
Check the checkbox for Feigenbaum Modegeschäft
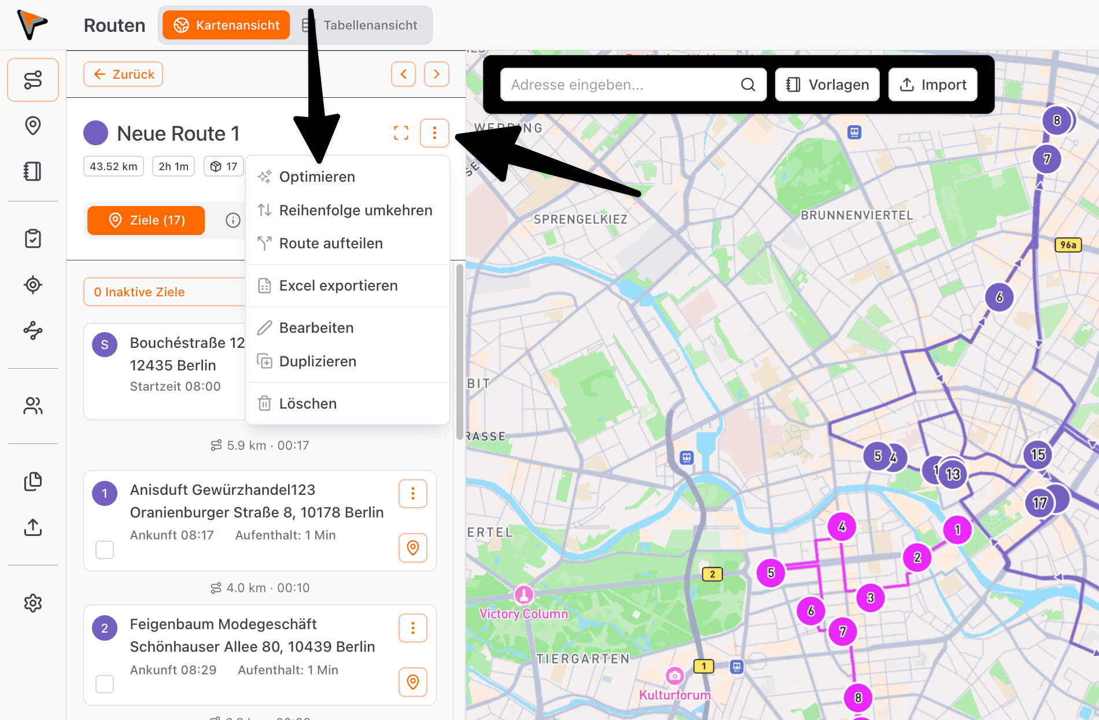105,684
